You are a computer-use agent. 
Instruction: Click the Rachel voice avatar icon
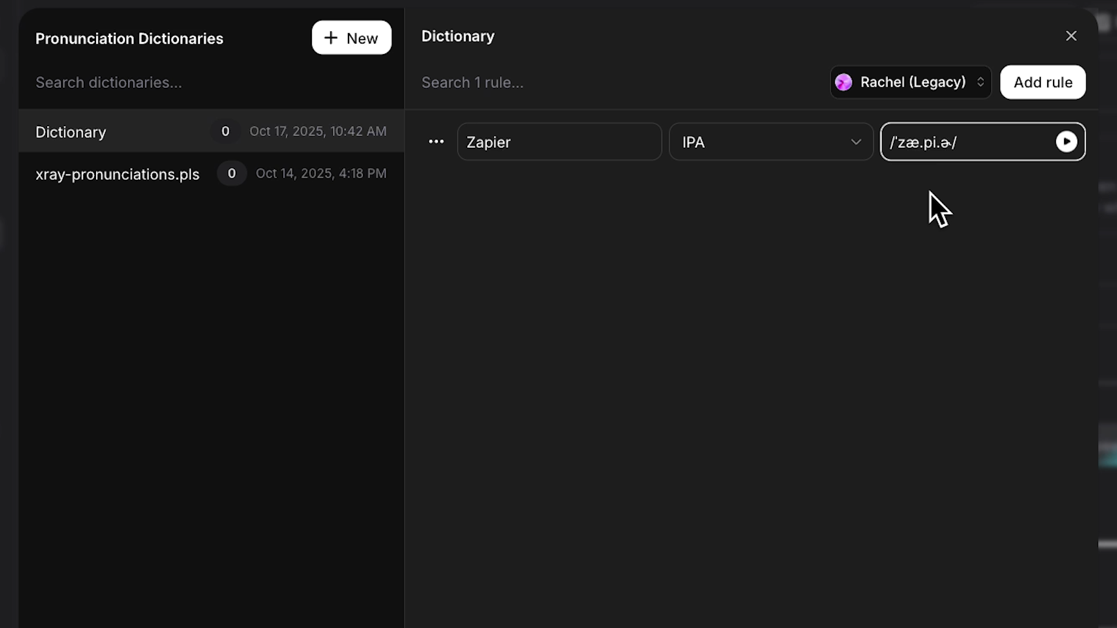[x=844, y=82]
